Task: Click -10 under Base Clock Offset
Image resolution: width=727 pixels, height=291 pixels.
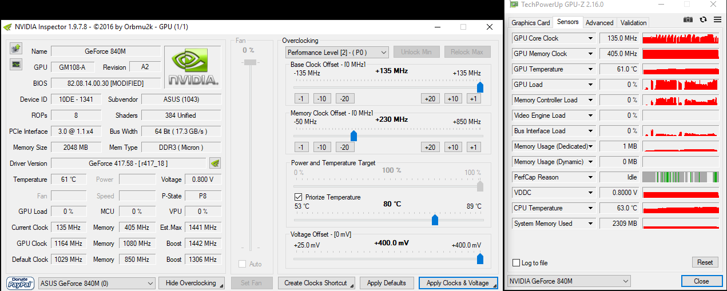Action: click(x=322, y=98)
